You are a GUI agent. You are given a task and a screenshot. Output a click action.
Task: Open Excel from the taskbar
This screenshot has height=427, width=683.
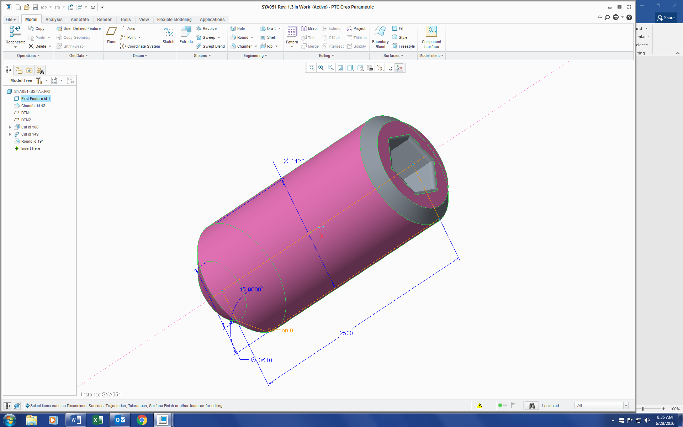pos(97,420)
